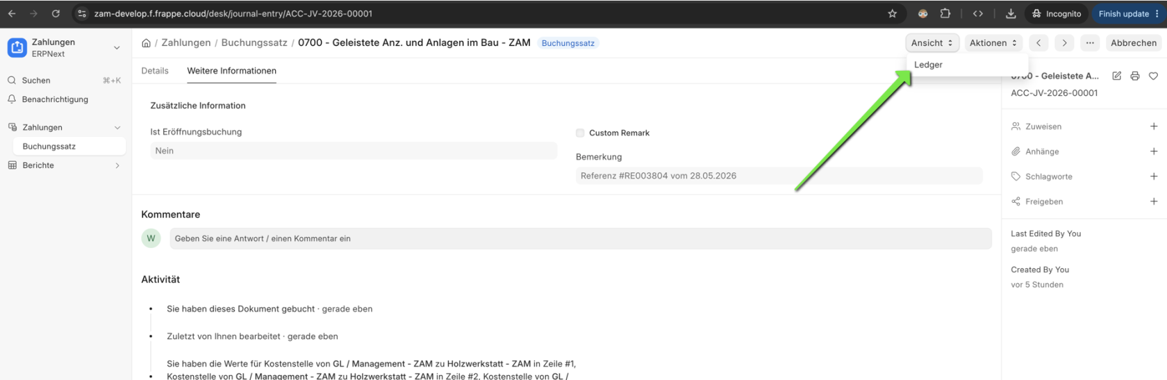Image resolution: width=1167 pixels, height=380 pixels.
Task: Open browser extensions puzzle icon
Action: click(x=945, y=13)
